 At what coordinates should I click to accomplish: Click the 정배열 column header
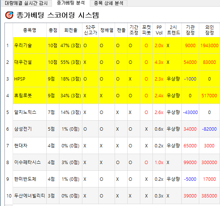tap(106, 30)
